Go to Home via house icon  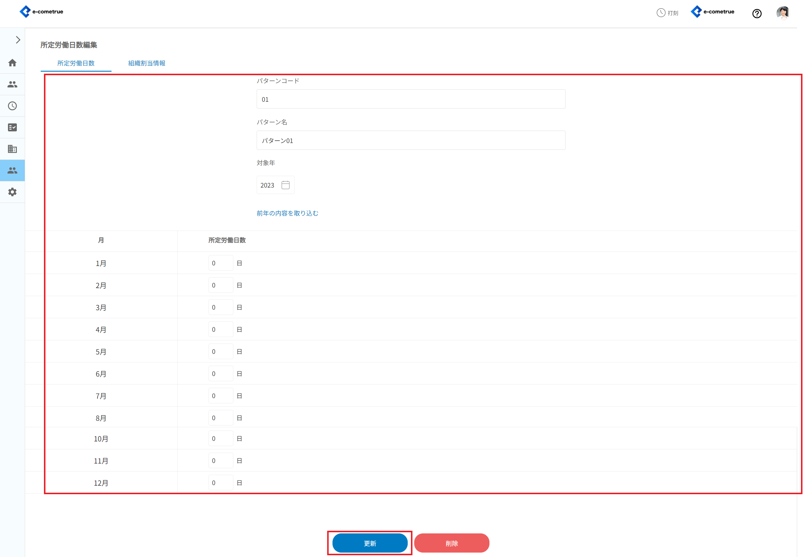13,63
